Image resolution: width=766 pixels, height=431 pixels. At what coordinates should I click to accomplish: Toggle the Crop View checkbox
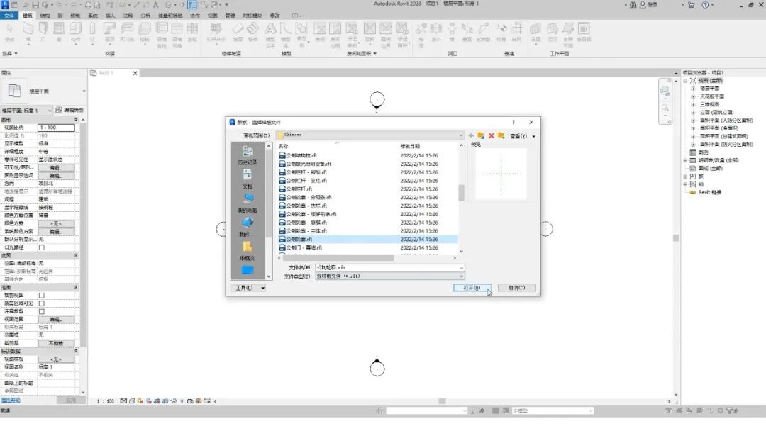(42, 296)
